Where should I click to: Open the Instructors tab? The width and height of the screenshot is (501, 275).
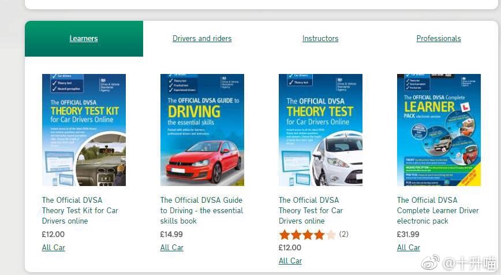[x=320, y=38]
